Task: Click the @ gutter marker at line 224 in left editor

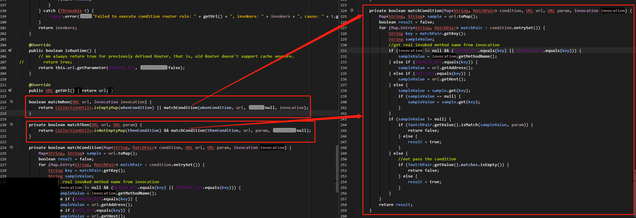Action: [x=11, y=147]
